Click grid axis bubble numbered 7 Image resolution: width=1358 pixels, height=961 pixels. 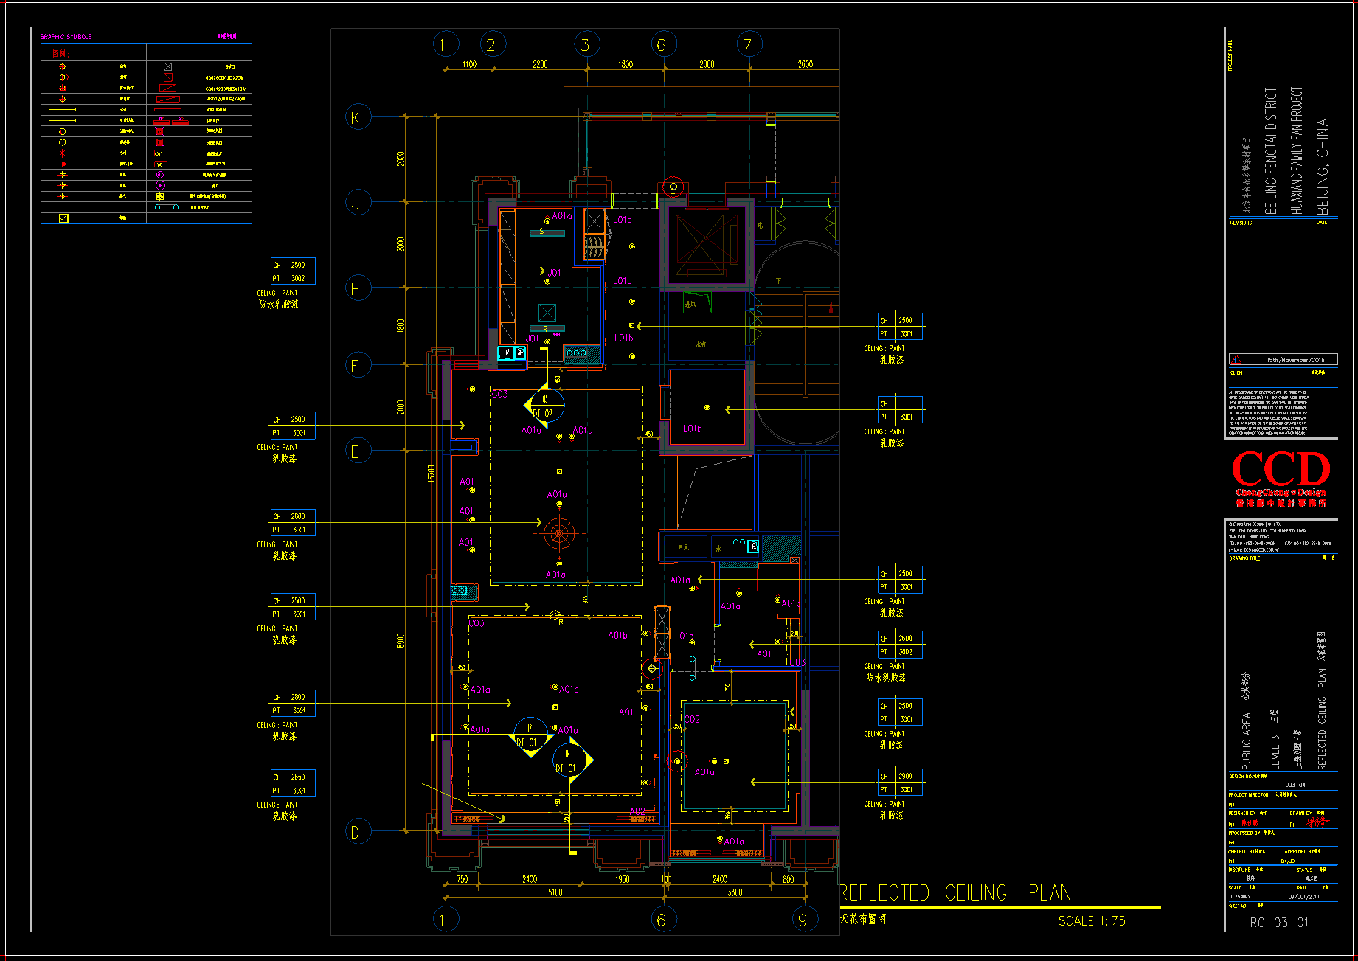[749, 44]
